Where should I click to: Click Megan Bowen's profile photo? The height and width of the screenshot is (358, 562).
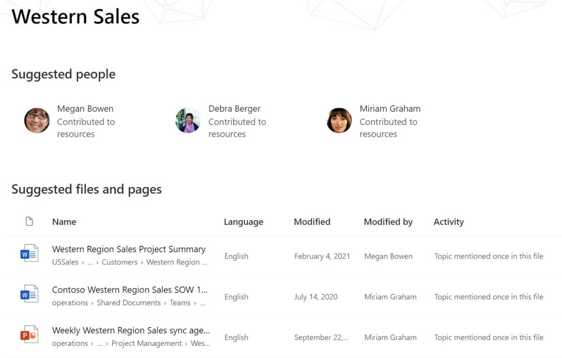tap(37, 120)
